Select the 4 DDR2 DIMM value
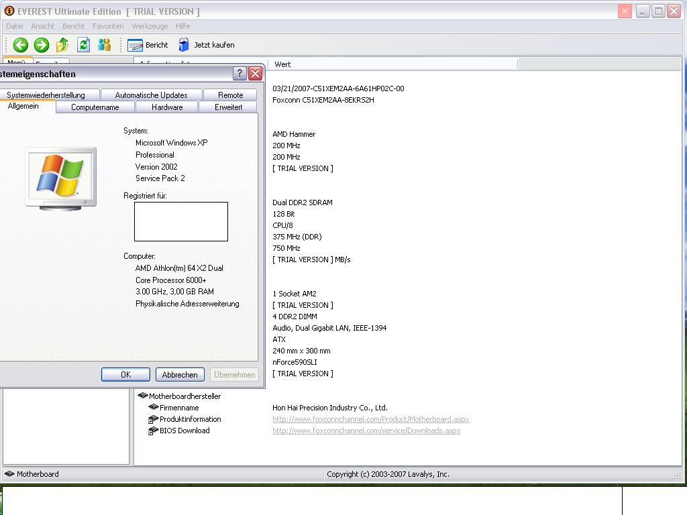The height and width of the screenshot is (515, 687). tap(295, 317)
